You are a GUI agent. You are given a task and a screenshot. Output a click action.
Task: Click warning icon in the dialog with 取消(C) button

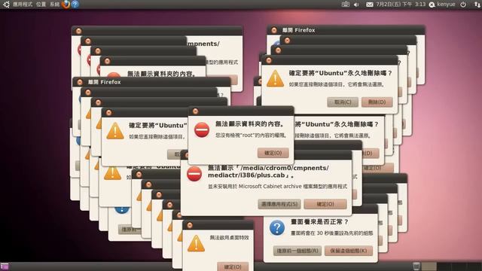[275, 78]
